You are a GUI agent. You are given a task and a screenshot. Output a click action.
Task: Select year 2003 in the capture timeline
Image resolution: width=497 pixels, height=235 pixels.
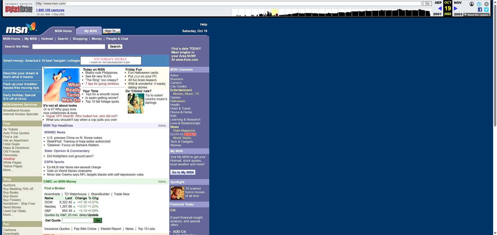point(458,14)
